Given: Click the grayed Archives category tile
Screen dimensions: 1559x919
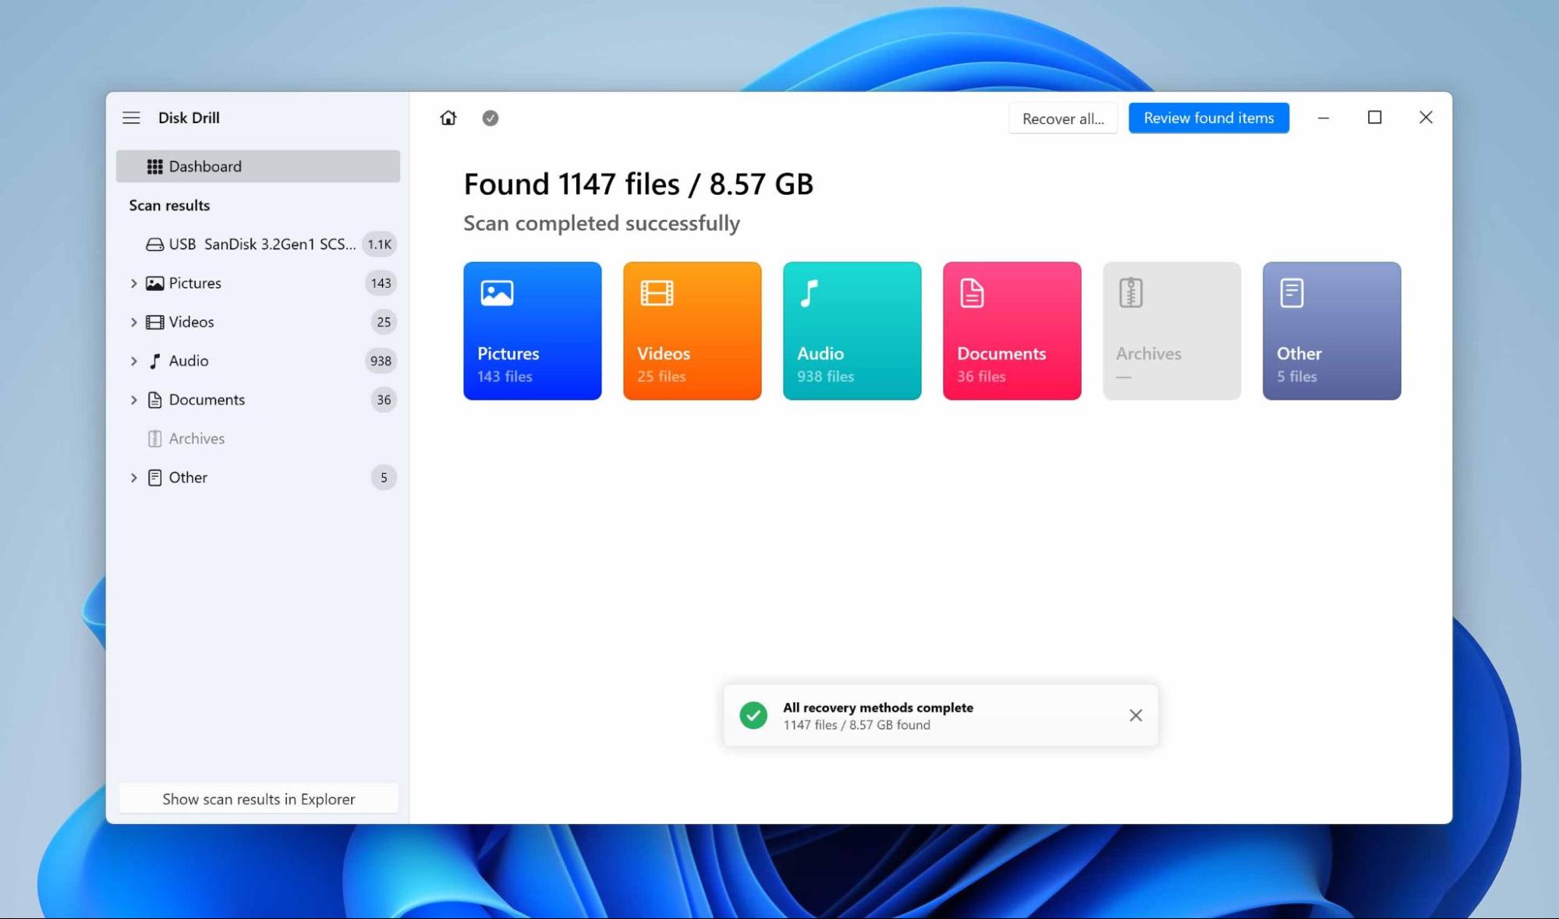Looking at the screenshot, I should coord(1171,330).
